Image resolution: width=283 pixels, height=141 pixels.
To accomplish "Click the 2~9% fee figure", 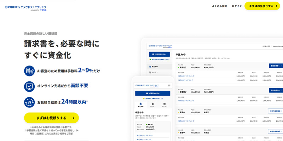I will pyautogui.click(x=86, y=70).
